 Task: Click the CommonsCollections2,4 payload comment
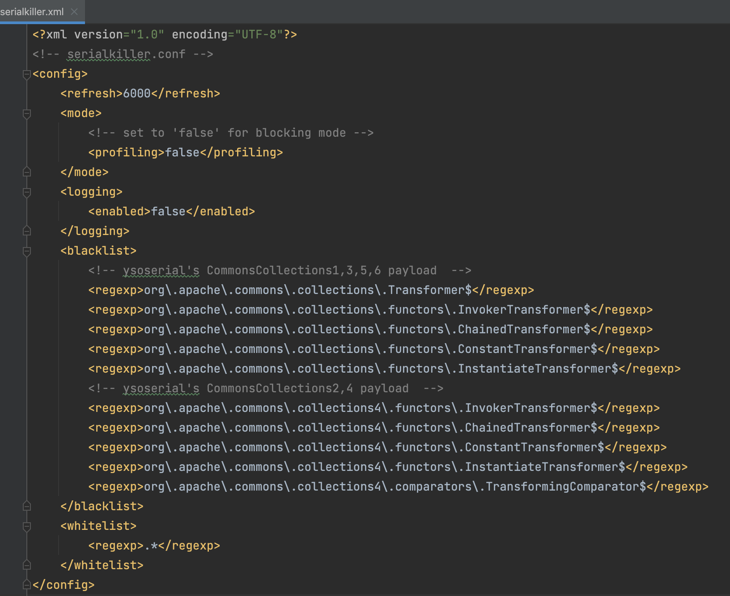pyautogui.click(x=266, y=388)
